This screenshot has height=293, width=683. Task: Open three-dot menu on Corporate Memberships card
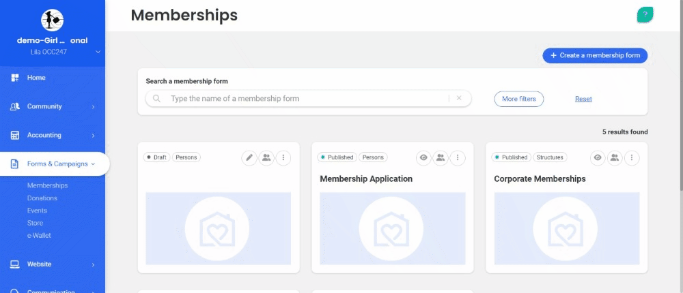point(632,157)
